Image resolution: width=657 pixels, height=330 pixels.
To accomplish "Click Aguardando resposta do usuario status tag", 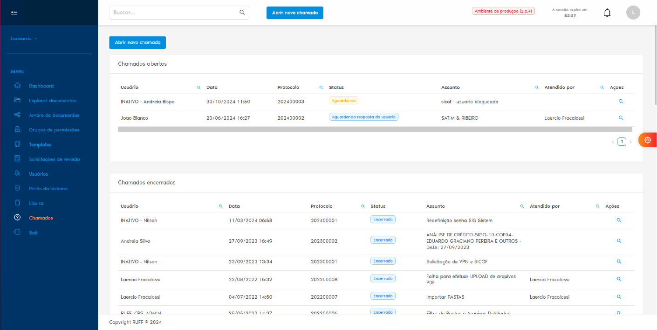I will click(363, 117).
